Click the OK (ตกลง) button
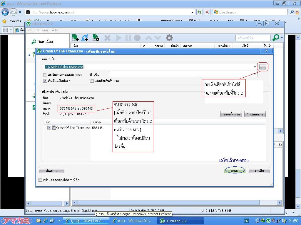The height and width of the screenshot is (225, 301). click(x=235, y=170)
